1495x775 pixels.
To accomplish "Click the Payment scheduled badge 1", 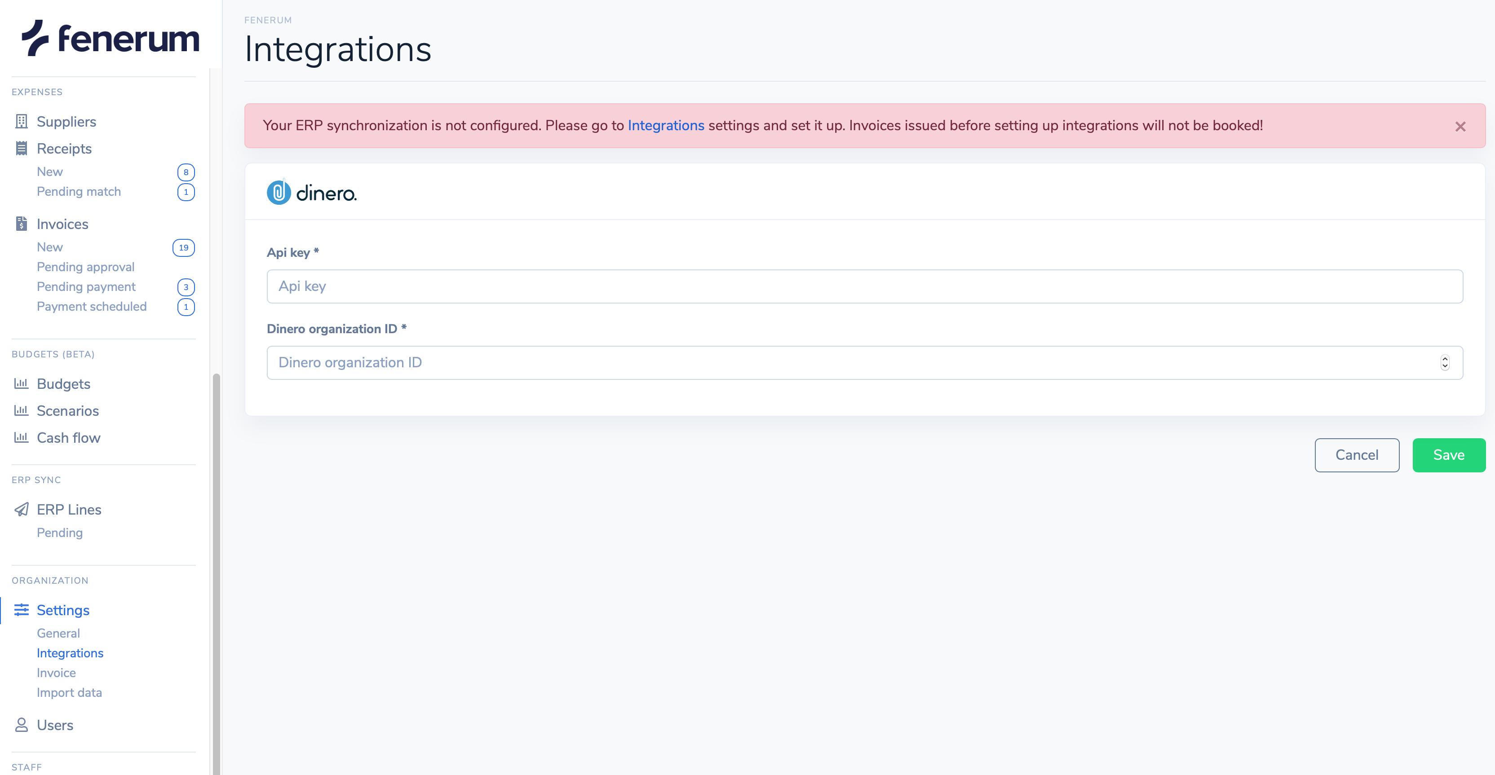I will pos(186,307).
